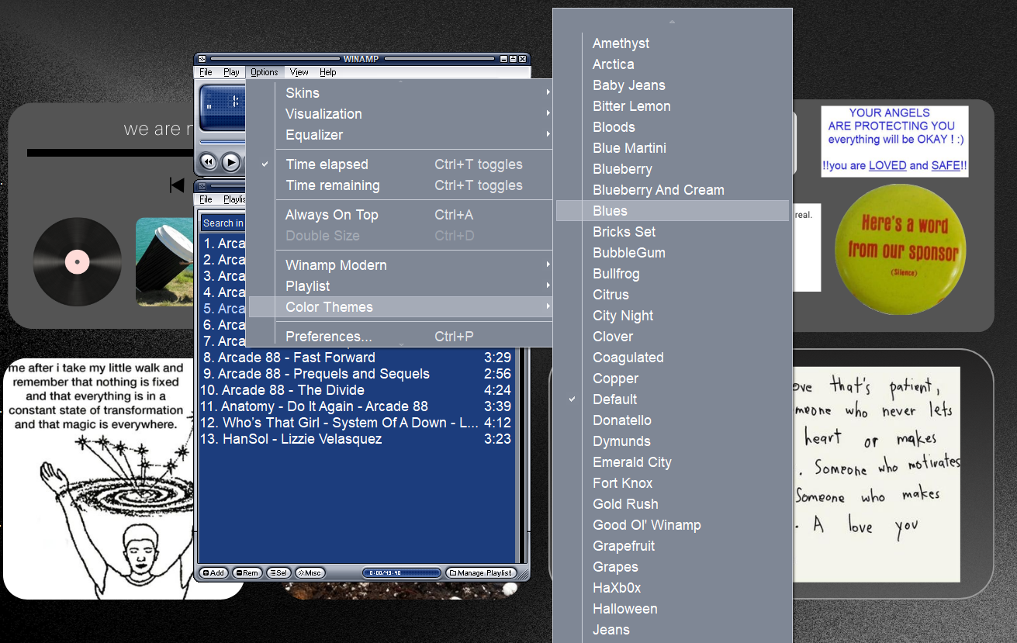Viewport: 1017px width, 643px height.
Task: Select the Blue Martini color theme
Action: 673,148
